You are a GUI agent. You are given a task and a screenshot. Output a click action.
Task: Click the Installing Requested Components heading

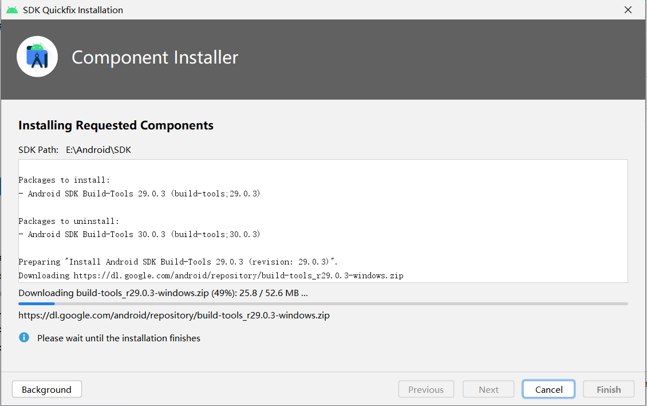(116, 125)
